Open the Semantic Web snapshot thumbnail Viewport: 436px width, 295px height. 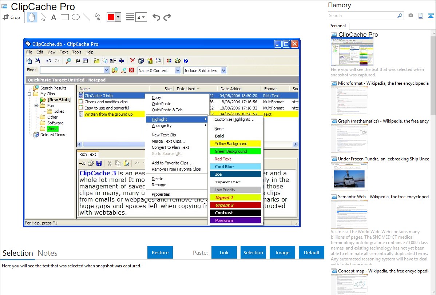(x=350, y=214)
